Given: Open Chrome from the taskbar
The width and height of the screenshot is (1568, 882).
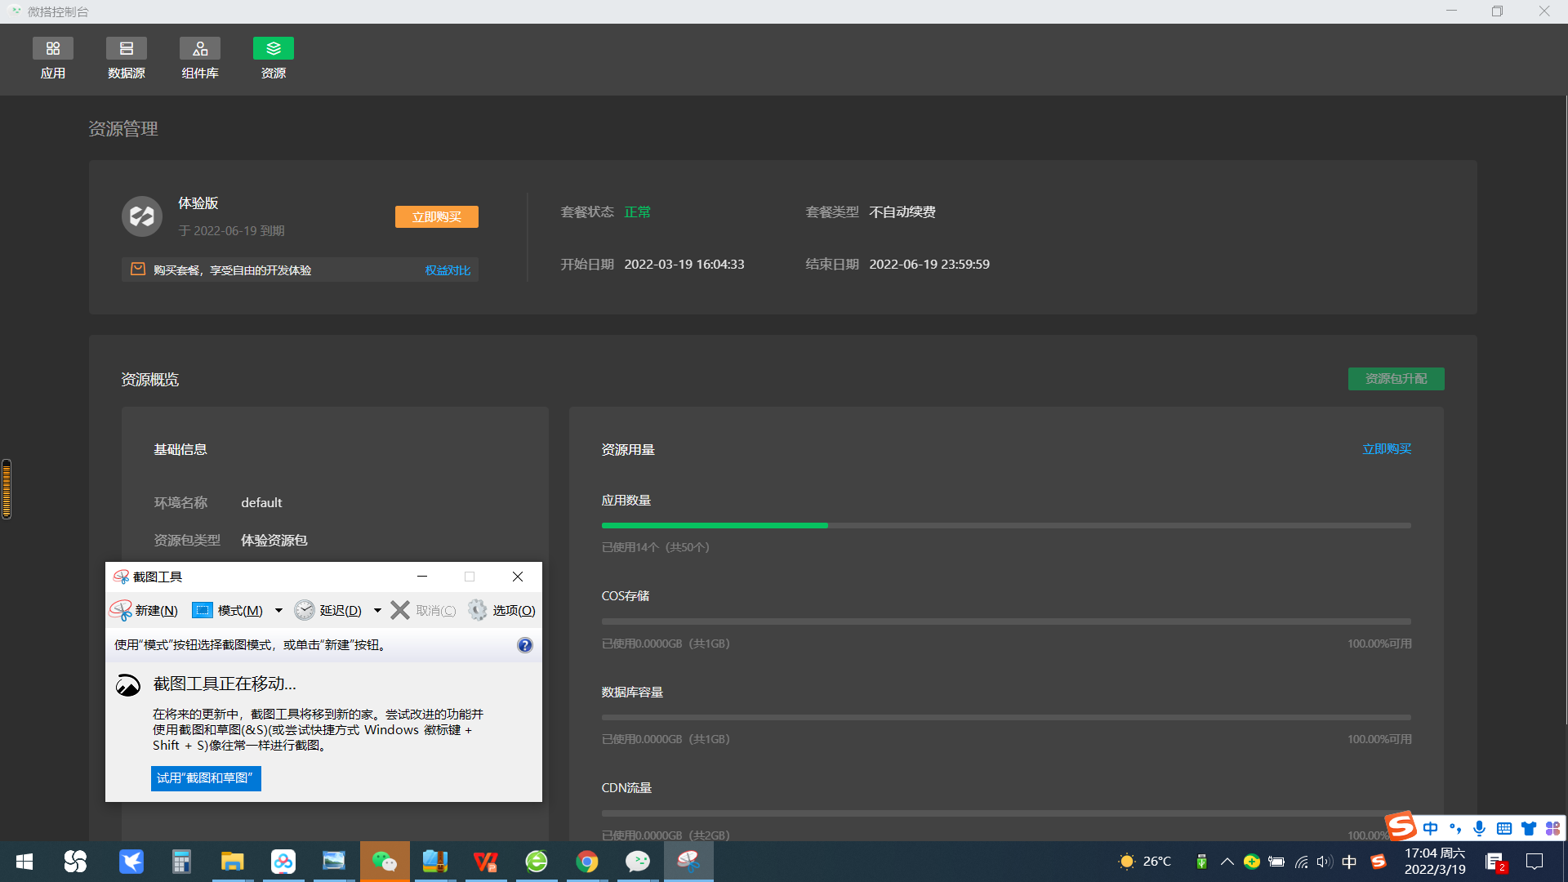Looking at the screenshot, I should pos(587,862).
